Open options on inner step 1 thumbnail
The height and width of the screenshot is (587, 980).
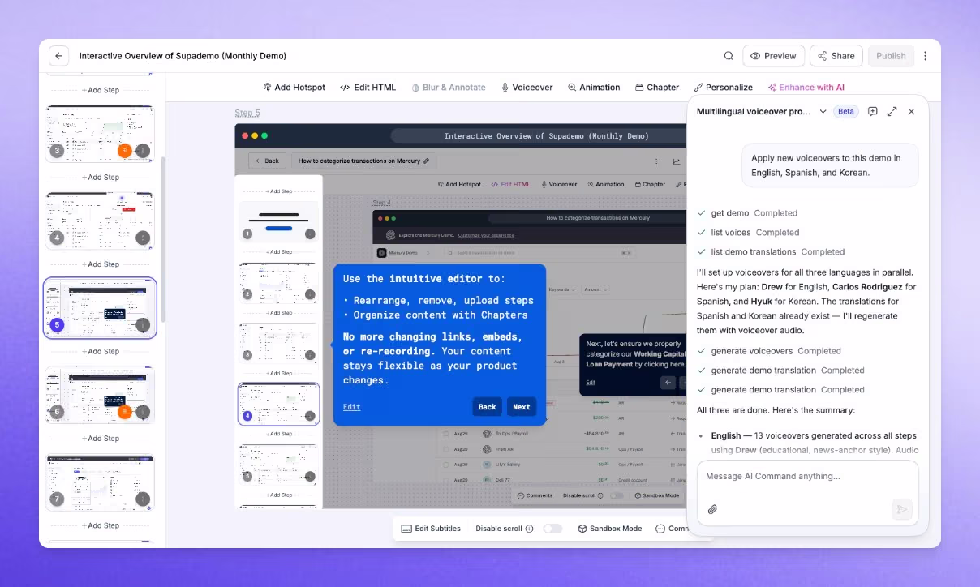click(x=310, y=234)
